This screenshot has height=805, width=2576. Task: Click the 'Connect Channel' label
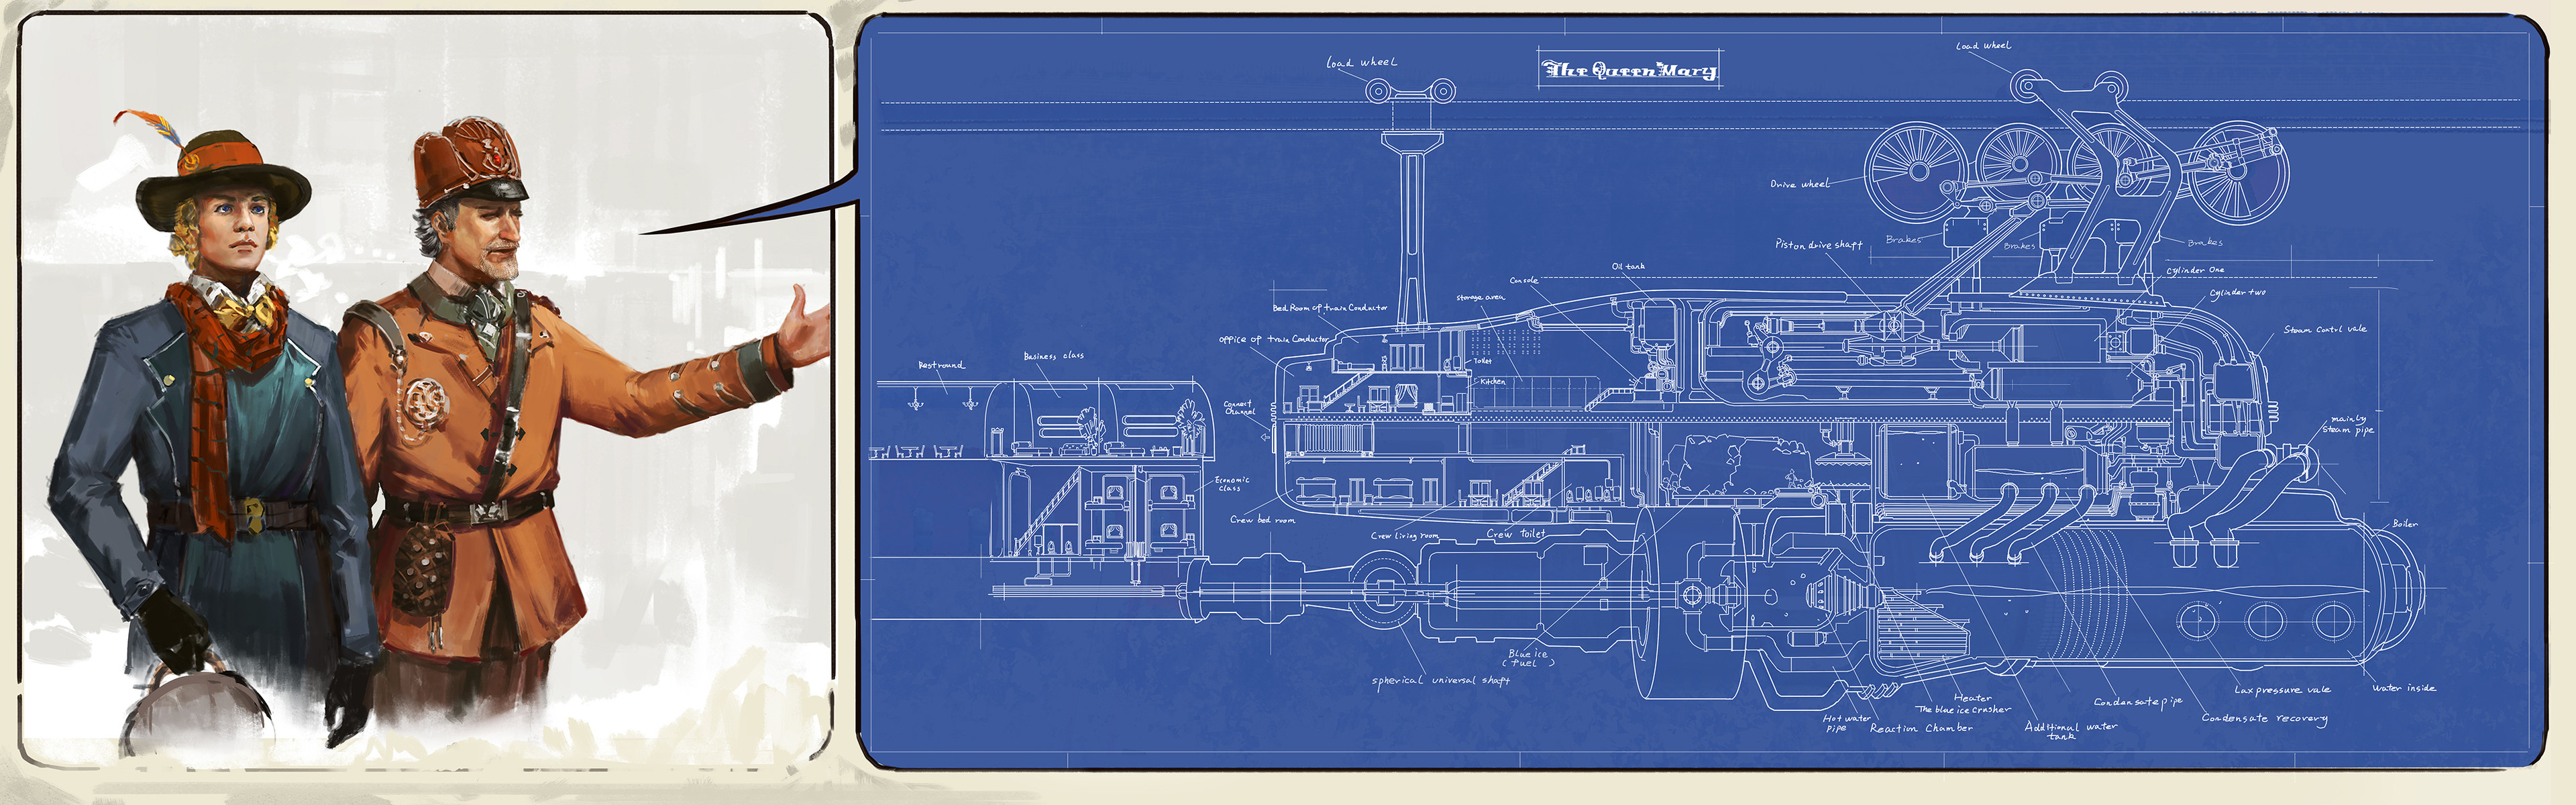point(1239,408)
